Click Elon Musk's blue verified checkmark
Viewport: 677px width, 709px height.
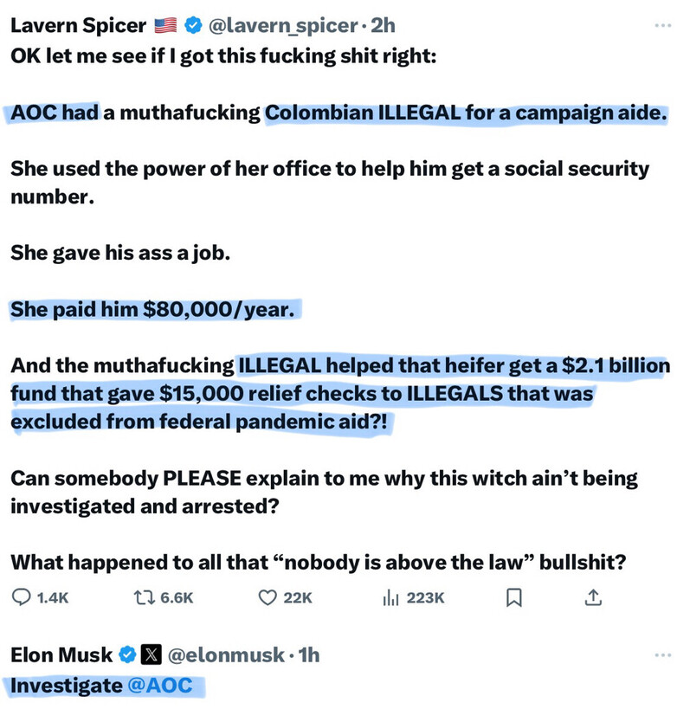127,654
